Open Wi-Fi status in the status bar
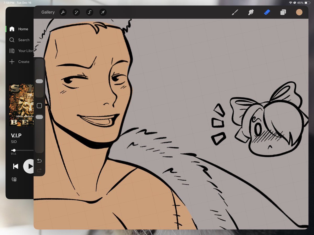The width and height of the screenshot is (314, 235). [x=290, y=3]
